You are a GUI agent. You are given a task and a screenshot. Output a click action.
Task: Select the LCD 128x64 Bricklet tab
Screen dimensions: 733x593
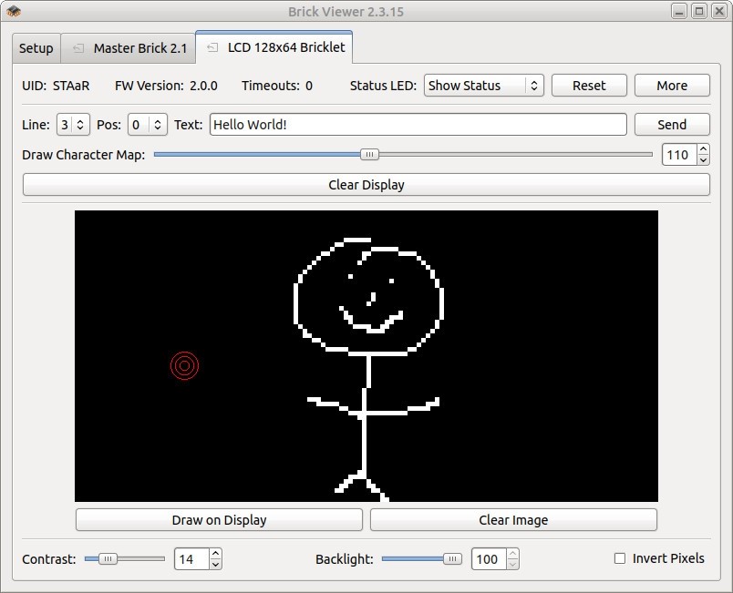coord(274,47)
